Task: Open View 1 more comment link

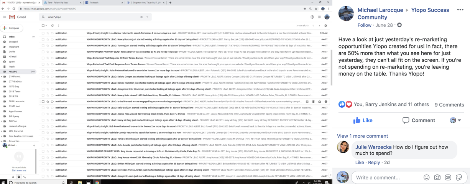Action: (362, 136)
